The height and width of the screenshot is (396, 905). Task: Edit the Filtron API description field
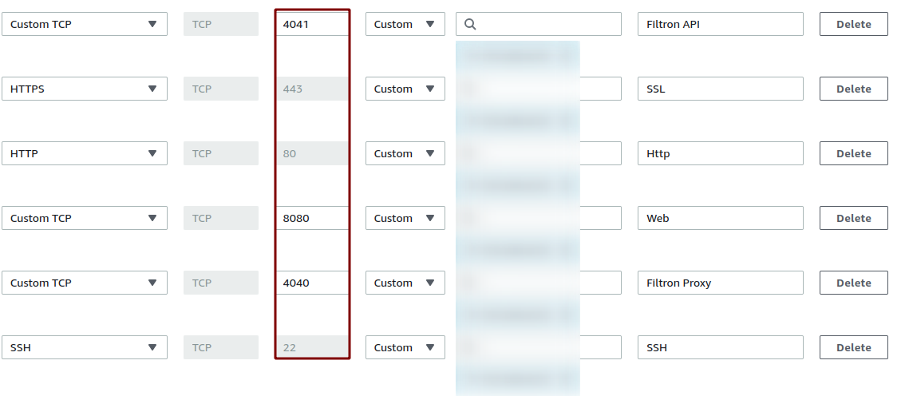tap(720, 24)
